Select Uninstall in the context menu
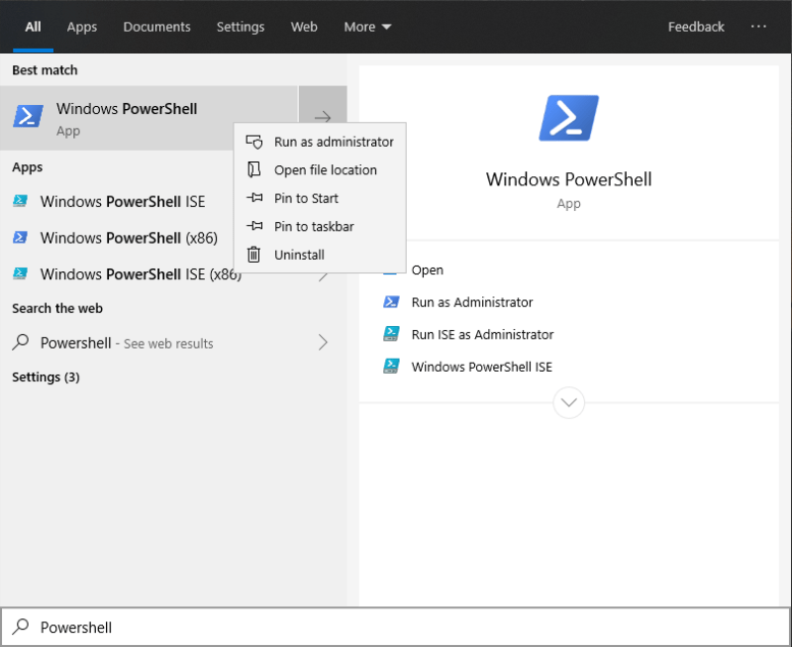The width and height of the screenshot is (792, 647). tap(320, 255)
